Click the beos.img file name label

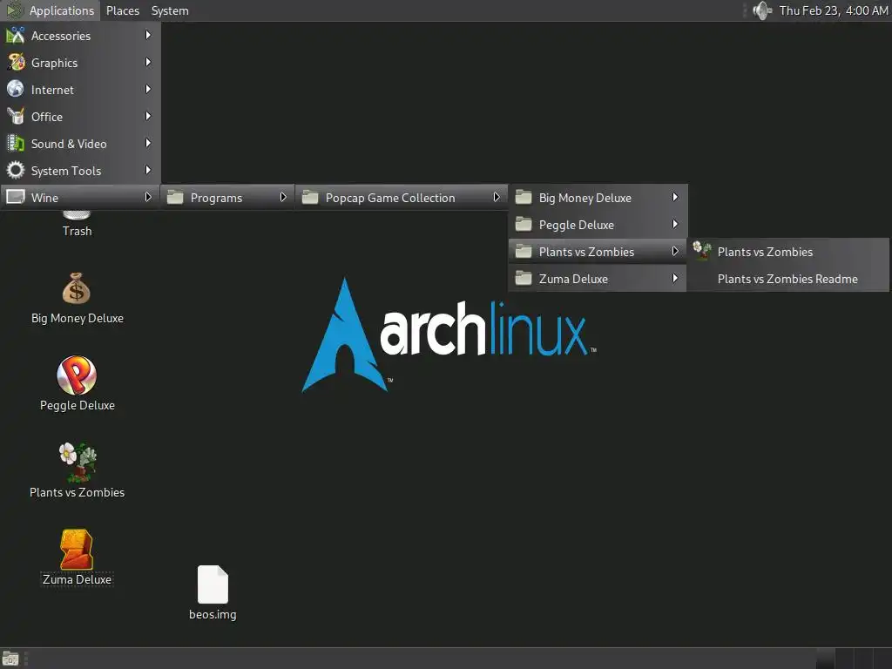[x=213, y=614]
